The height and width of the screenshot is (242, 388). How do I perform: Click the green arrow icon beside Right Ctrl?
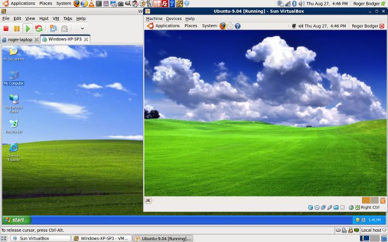(358, 208)
